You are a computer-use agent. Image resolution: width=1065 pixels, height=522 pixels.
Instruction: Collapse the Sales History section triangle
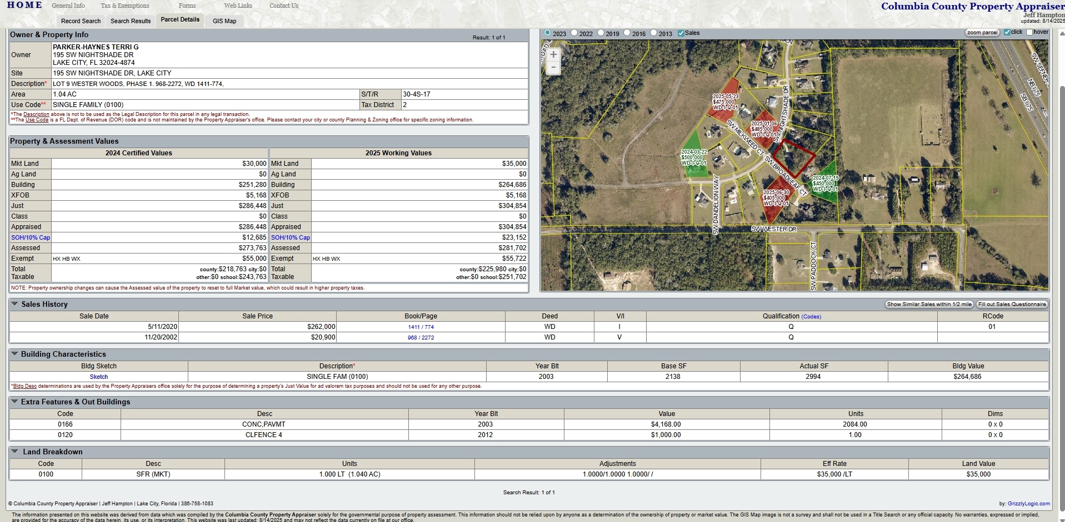(x=14, y=304)
